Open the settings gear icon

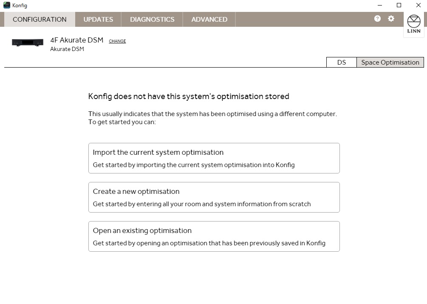[x=391, y=19]
